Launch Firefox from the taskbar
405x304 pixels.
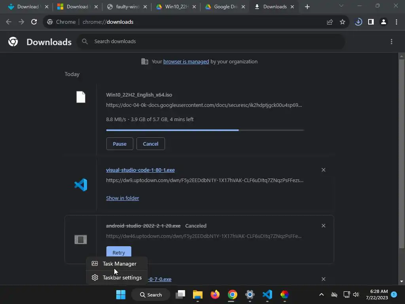tap(215, 294)
